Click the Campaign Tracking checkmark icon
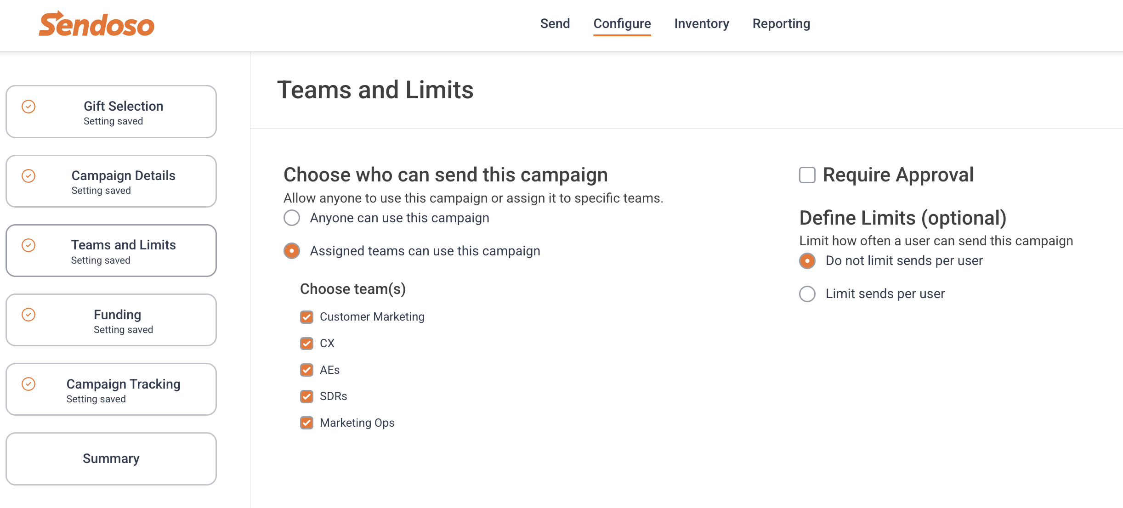1123x508 pixels. [x=28, y=384]
